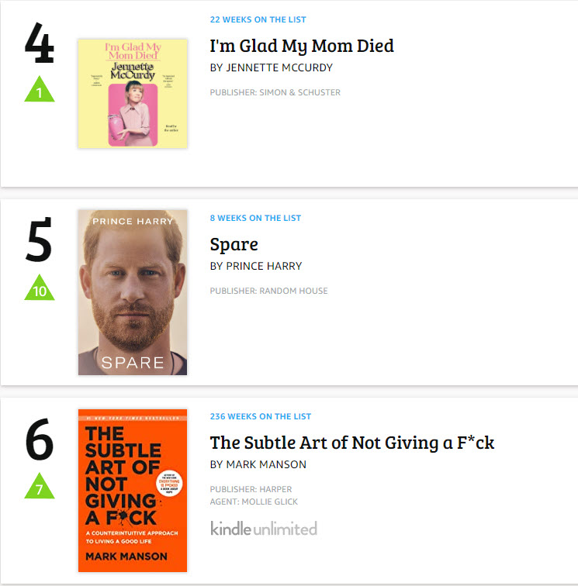Click the Kindle Unlimited logo
Image resolution: width=578 pixels, height=586 pixels.
[264, 529]
